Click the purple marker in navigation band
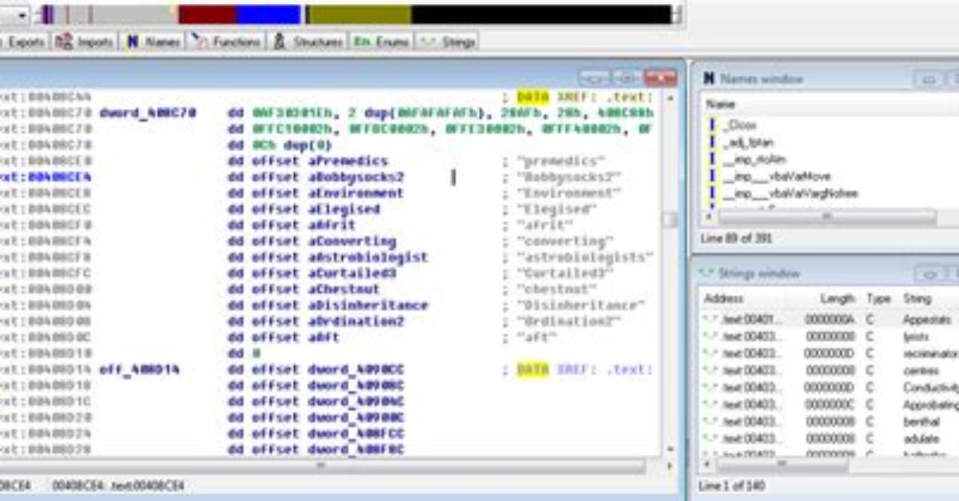Image resolution: width=959 pixels, height=501 pixels. click(x=47, y=14)
